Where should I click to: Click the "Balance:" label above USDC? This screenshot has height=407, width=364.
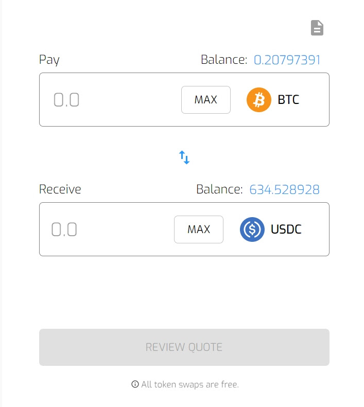click(219, 190)
